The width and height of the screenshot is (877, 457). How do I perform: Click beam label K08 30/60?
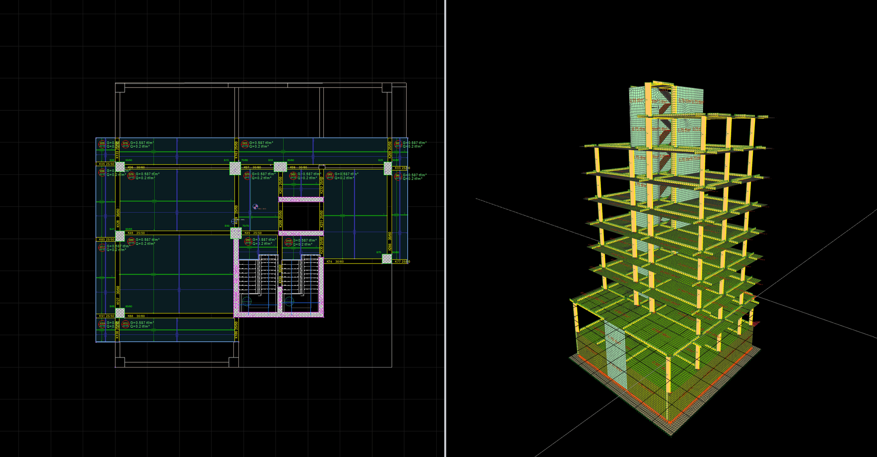click(298, 168)
